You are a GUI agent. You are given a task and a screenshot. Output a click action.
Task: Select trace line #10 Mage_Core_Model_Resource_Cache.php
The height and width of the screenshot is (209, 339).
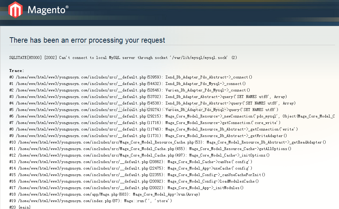168,142
